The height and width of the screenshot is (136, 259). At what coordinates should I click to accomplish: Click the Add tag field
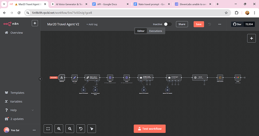92,24
